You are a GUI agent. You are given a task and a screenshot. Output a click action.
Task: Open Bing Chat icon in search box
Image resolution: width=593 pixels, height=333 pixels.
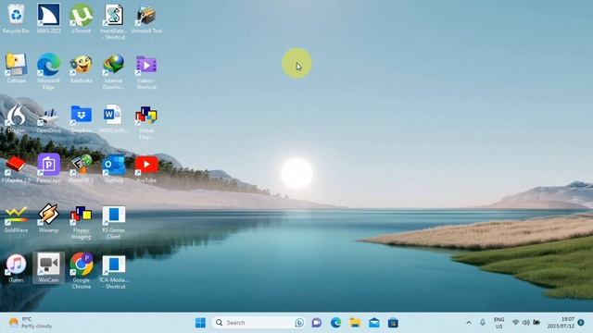(299, 323)
